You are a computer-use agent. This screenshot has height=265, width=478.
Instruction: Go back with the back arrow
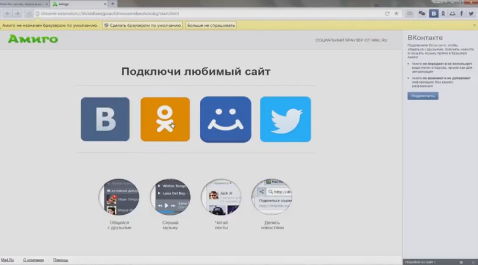tap(8, 13)
